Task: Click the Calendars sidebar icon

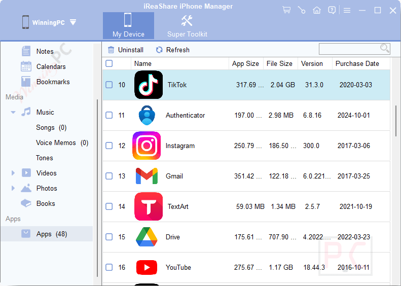Action: [x=26, y=66]
